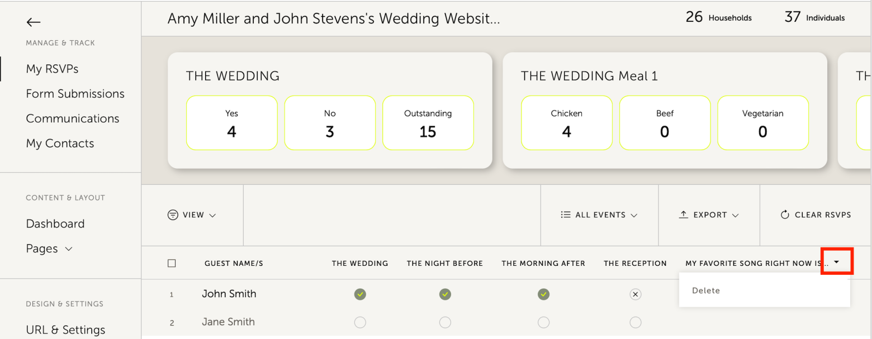Open the Communications section

[73, 118]
